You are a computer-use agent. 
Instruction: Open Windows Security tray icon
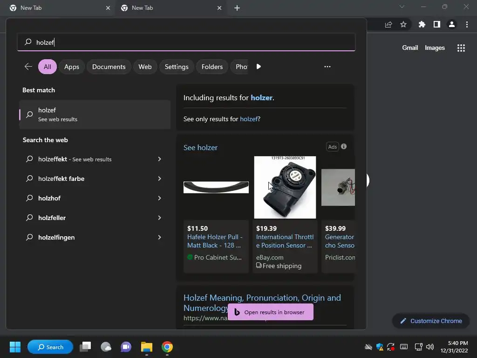[x=380, y=347]
